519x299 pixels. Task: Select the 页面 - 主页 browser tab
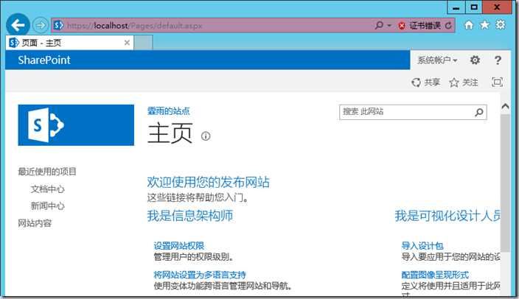click(x=69, y=43)
